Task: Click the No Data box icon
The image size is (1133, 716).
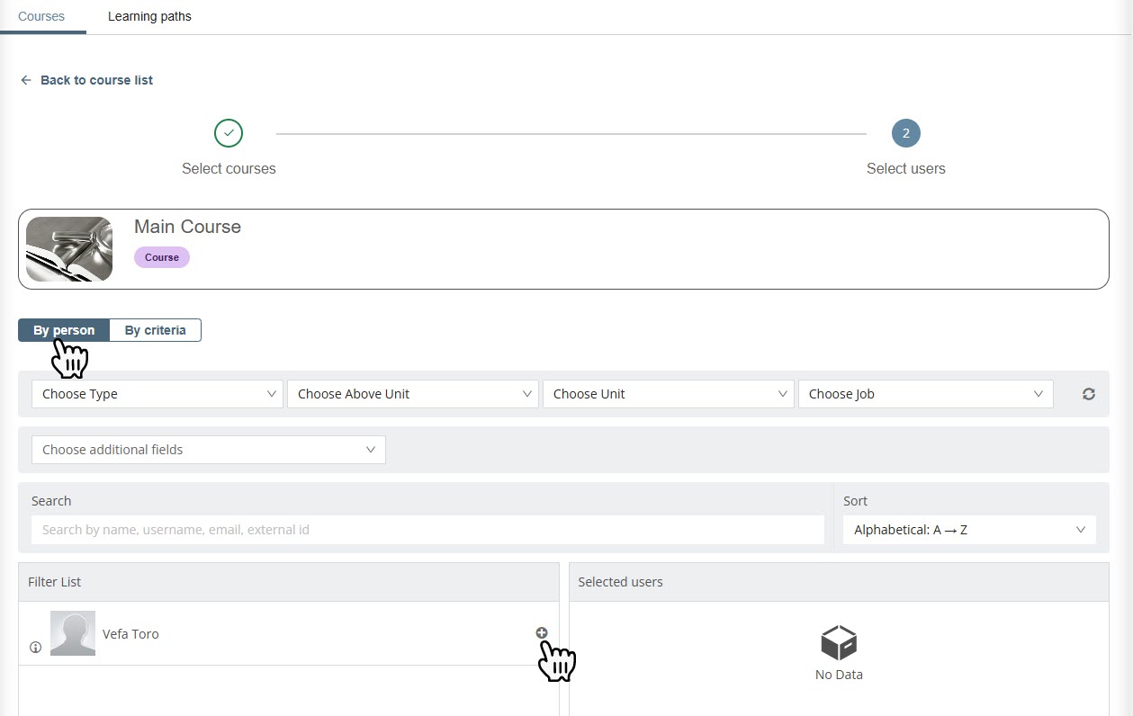Action: pyautogui.click(x=838, y=643)
